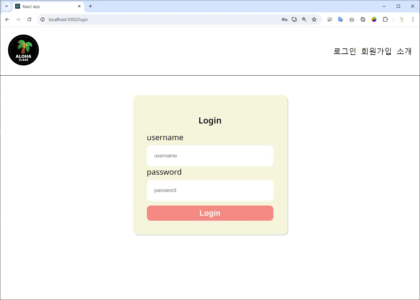Click the install app icon in address bar
The height and width of the screenshot is (300, 420).
click(x=294, y=19)
